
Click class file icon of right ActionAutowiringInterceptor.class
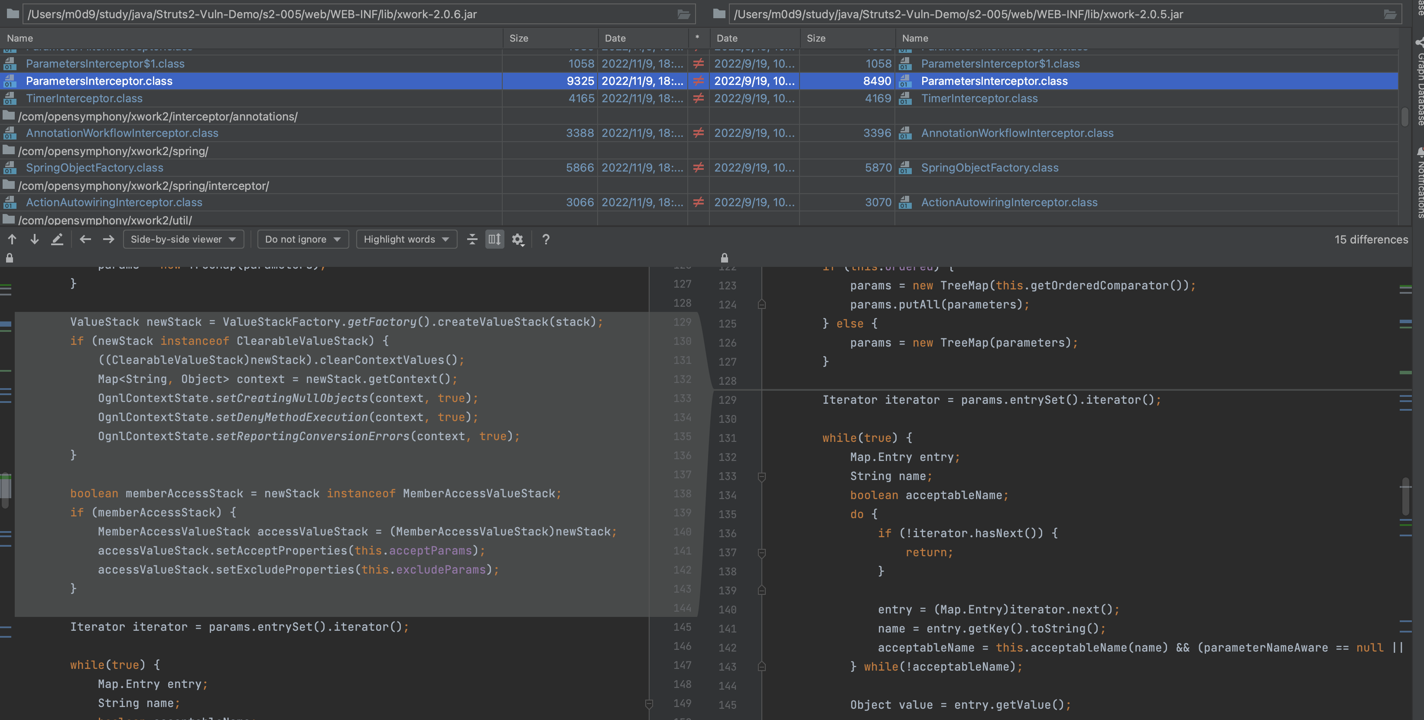pyautogui.click(x=905, y=202)
